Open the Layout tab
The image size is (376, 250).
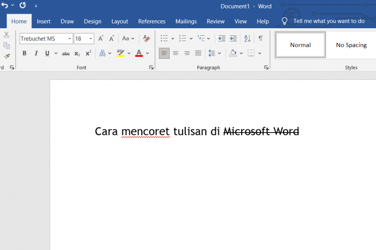pos(120,21)
